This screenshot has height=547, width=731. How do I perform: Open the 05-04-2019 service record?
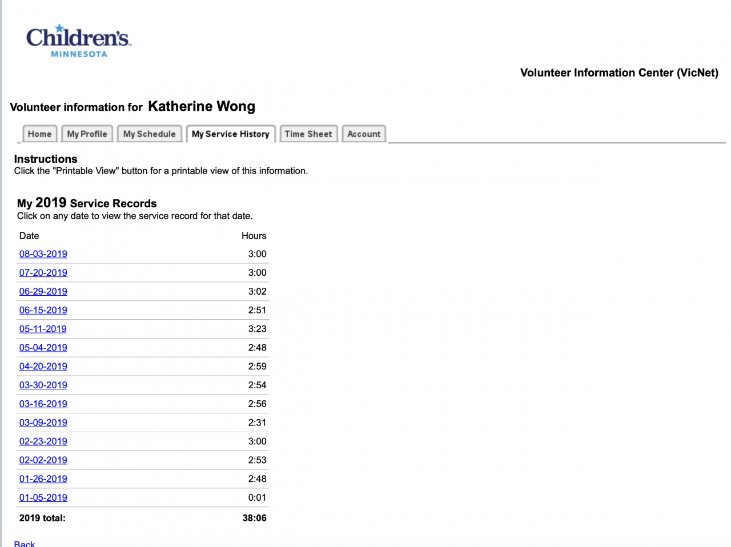coord(43,348)
